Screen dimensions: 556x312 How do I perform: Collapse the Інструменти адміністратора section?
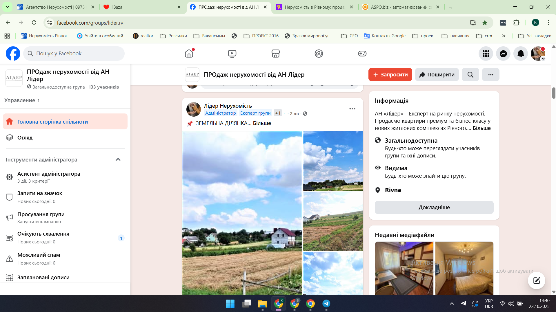[x=118, y=159]
